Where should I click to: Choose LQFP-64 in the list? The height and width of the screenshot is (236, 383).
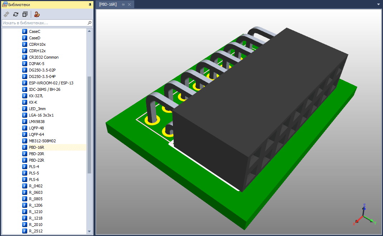(x=37, y=134)
